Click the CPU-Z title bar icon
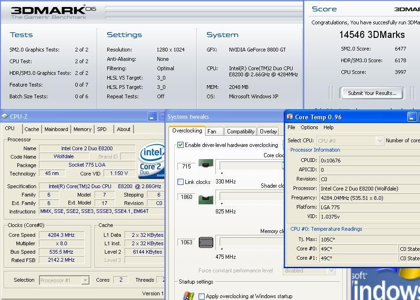Viewport: 420px width, 300px height. tap(5, 117)
